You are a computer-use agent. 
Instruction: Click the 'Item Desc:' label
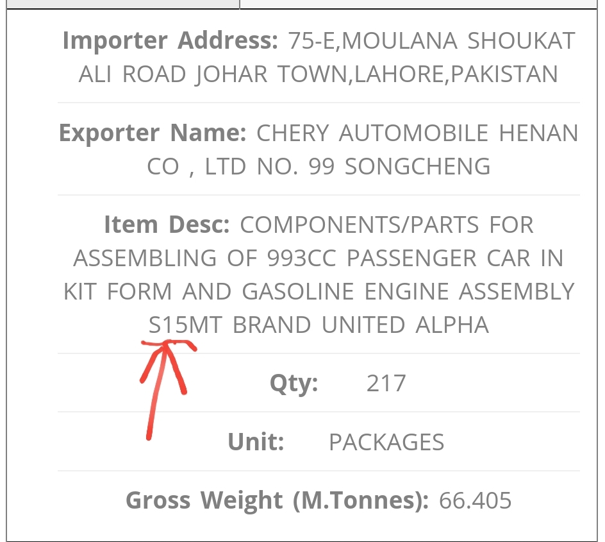coord(167,224)
